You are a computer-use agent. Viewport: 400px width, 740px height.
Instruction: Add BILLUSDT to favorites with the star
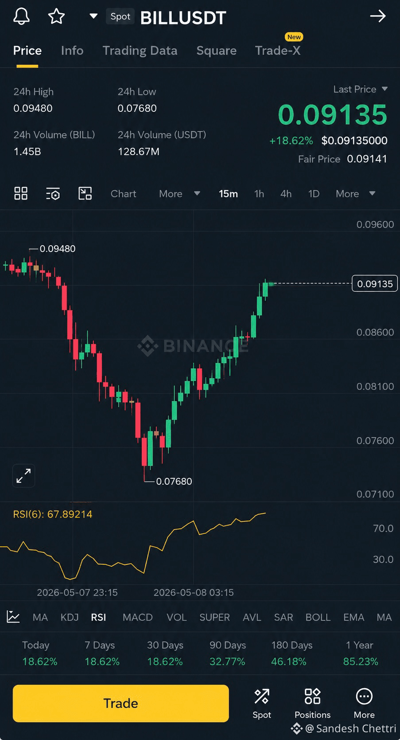(x=56, y=16)
